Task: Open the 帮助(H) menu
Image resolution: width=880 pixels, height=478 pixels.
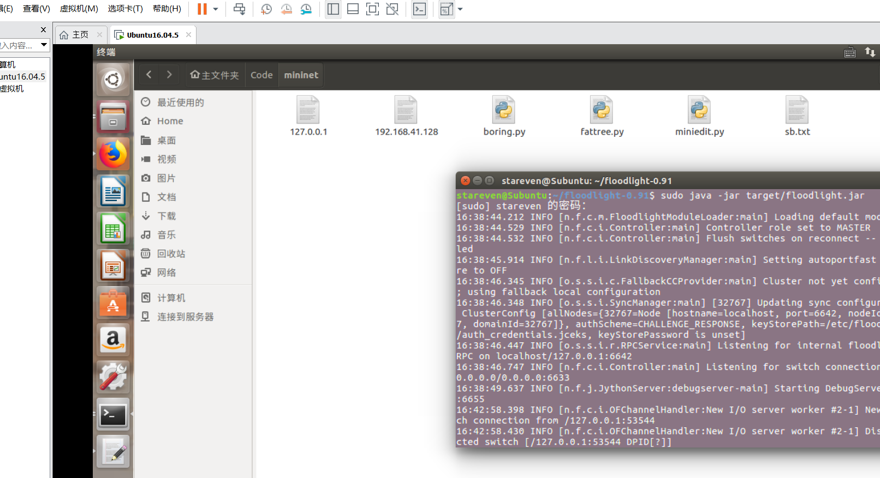Action: [x=167, y=9]
